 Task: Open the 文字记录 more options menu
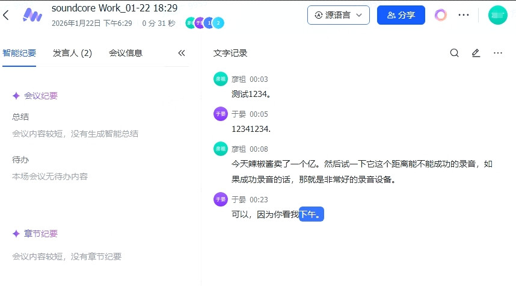[x=497, y=53]
